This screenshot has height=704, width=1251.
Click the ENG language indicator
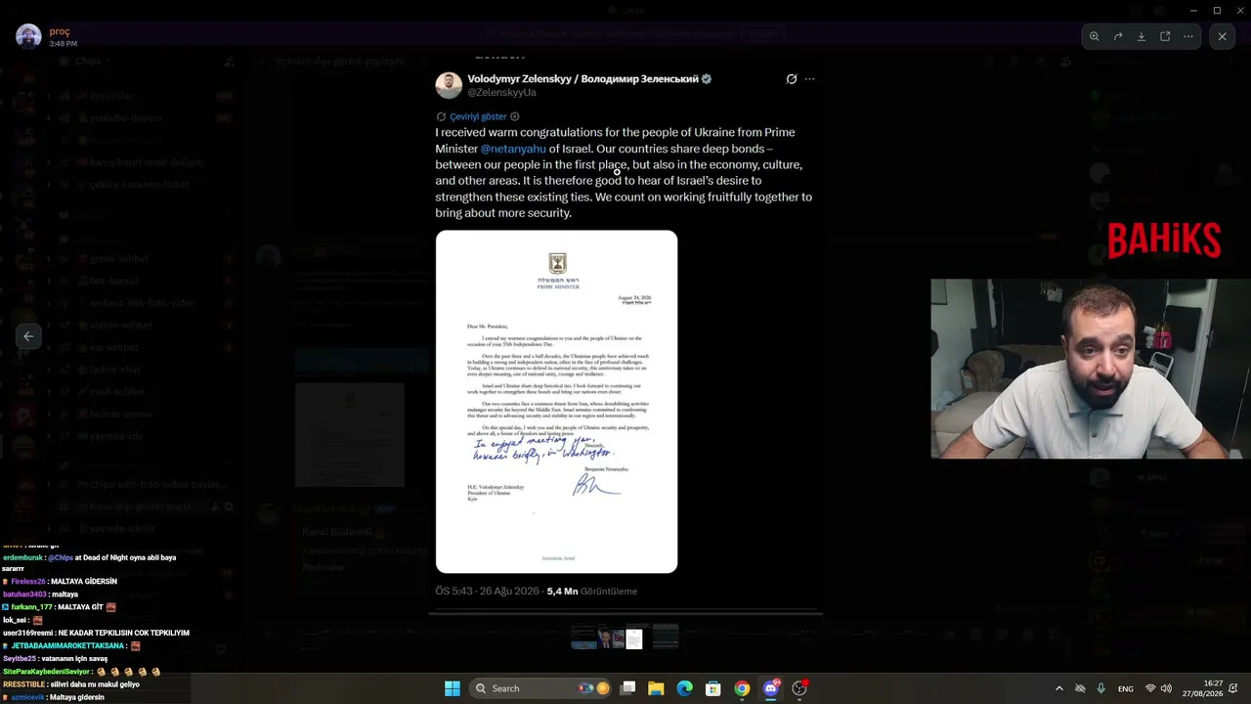click(1126, 689)
